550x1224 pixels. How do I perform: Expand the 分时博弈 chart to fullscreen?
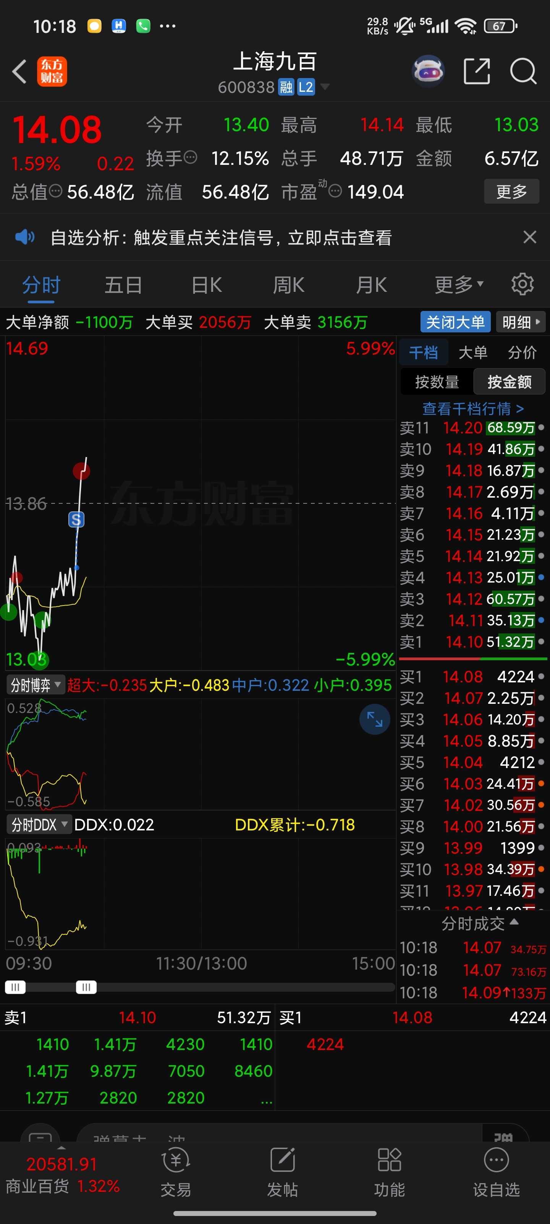(x=374, y=719)
